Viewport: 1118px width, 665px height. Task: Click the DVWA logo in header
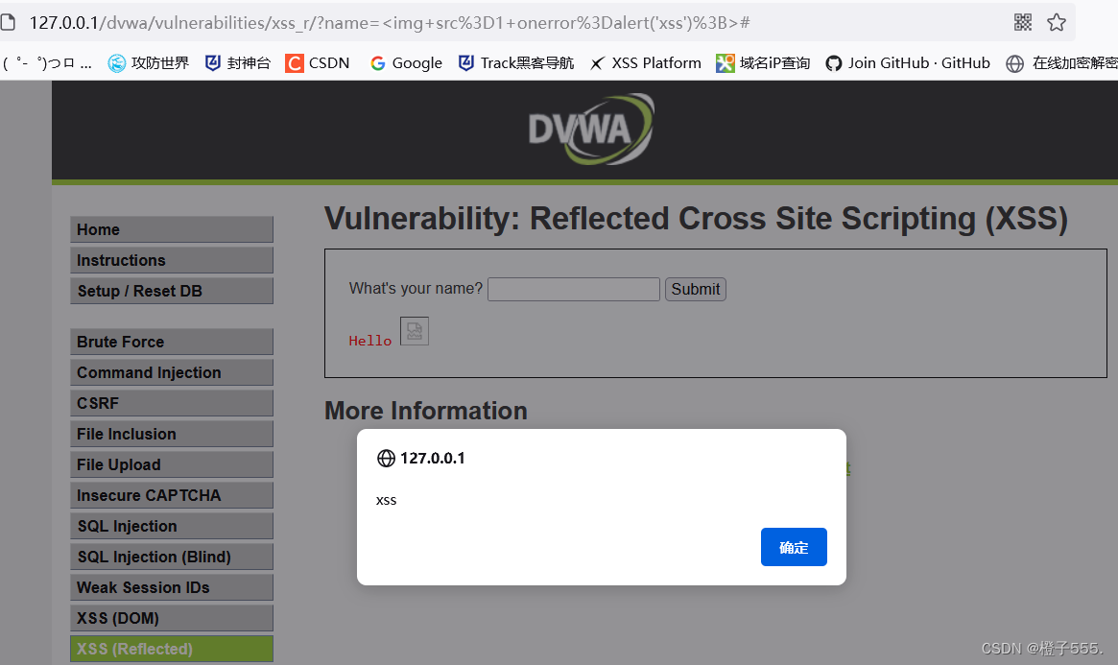[591, 129]
